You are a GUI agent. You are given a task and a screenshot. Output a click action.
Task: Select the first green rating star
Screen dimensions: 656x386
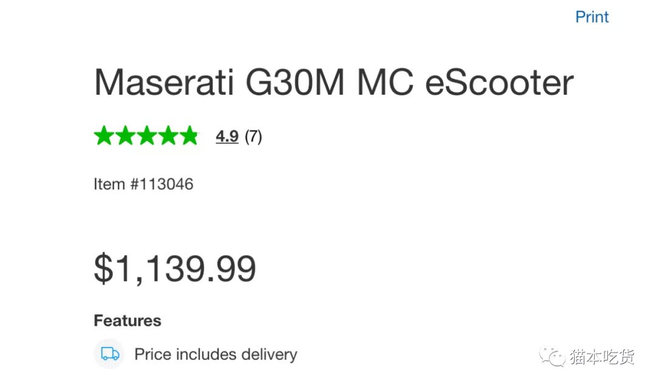(104, 135)
